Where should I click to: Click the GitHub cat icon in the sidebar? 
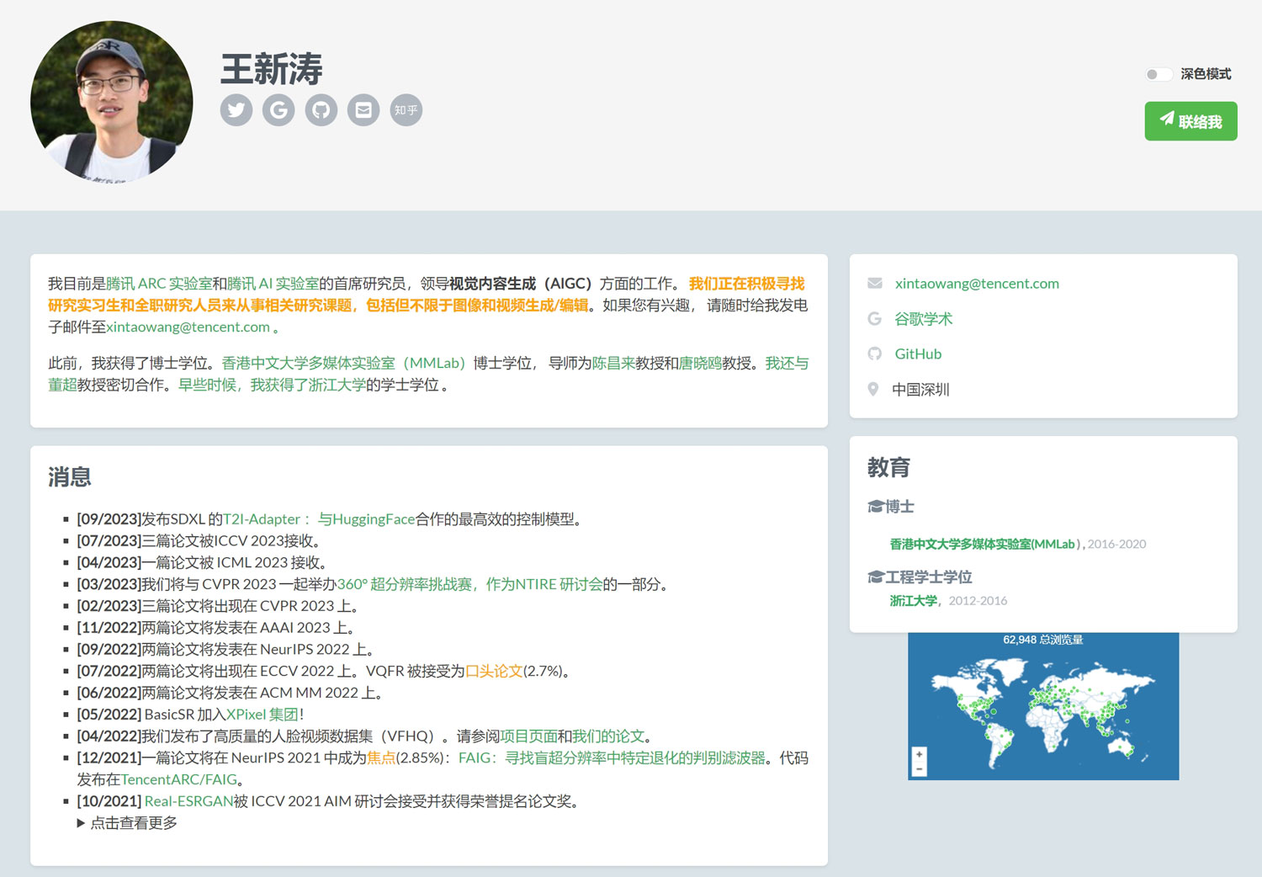(x=874, y=353)
